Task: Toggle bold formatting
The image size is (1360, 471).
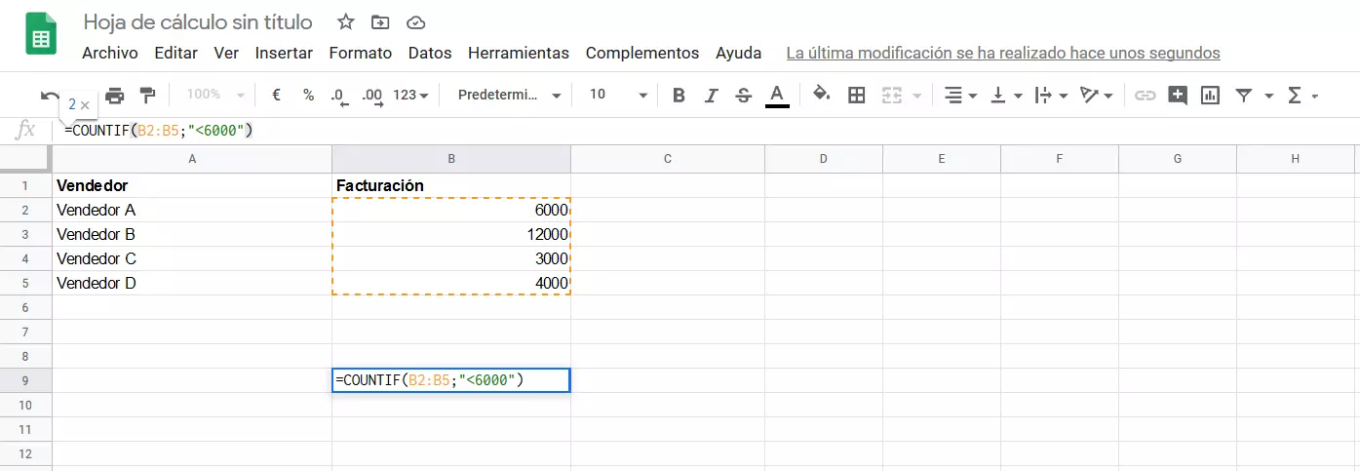Action: [x=680, y=95]
